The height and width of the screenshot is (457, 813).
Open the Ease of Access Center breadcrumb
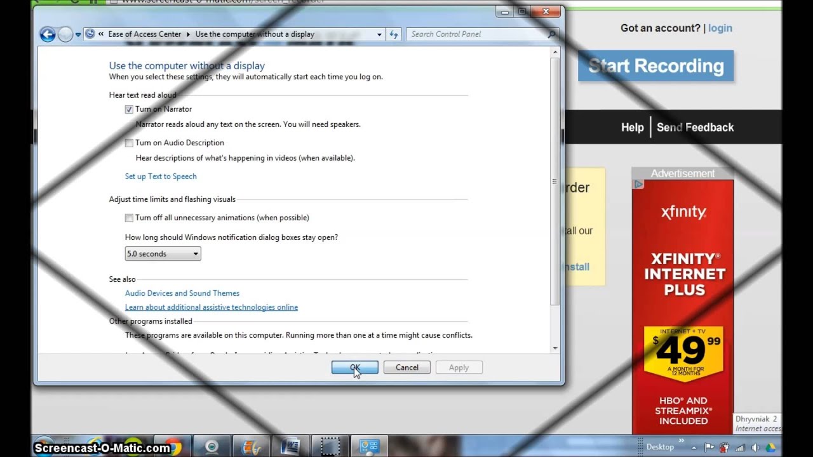[145, 34]
